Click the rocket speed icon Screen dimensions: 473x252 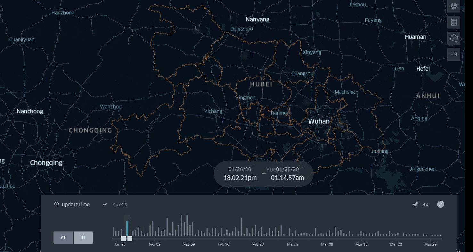click(415, 205)
